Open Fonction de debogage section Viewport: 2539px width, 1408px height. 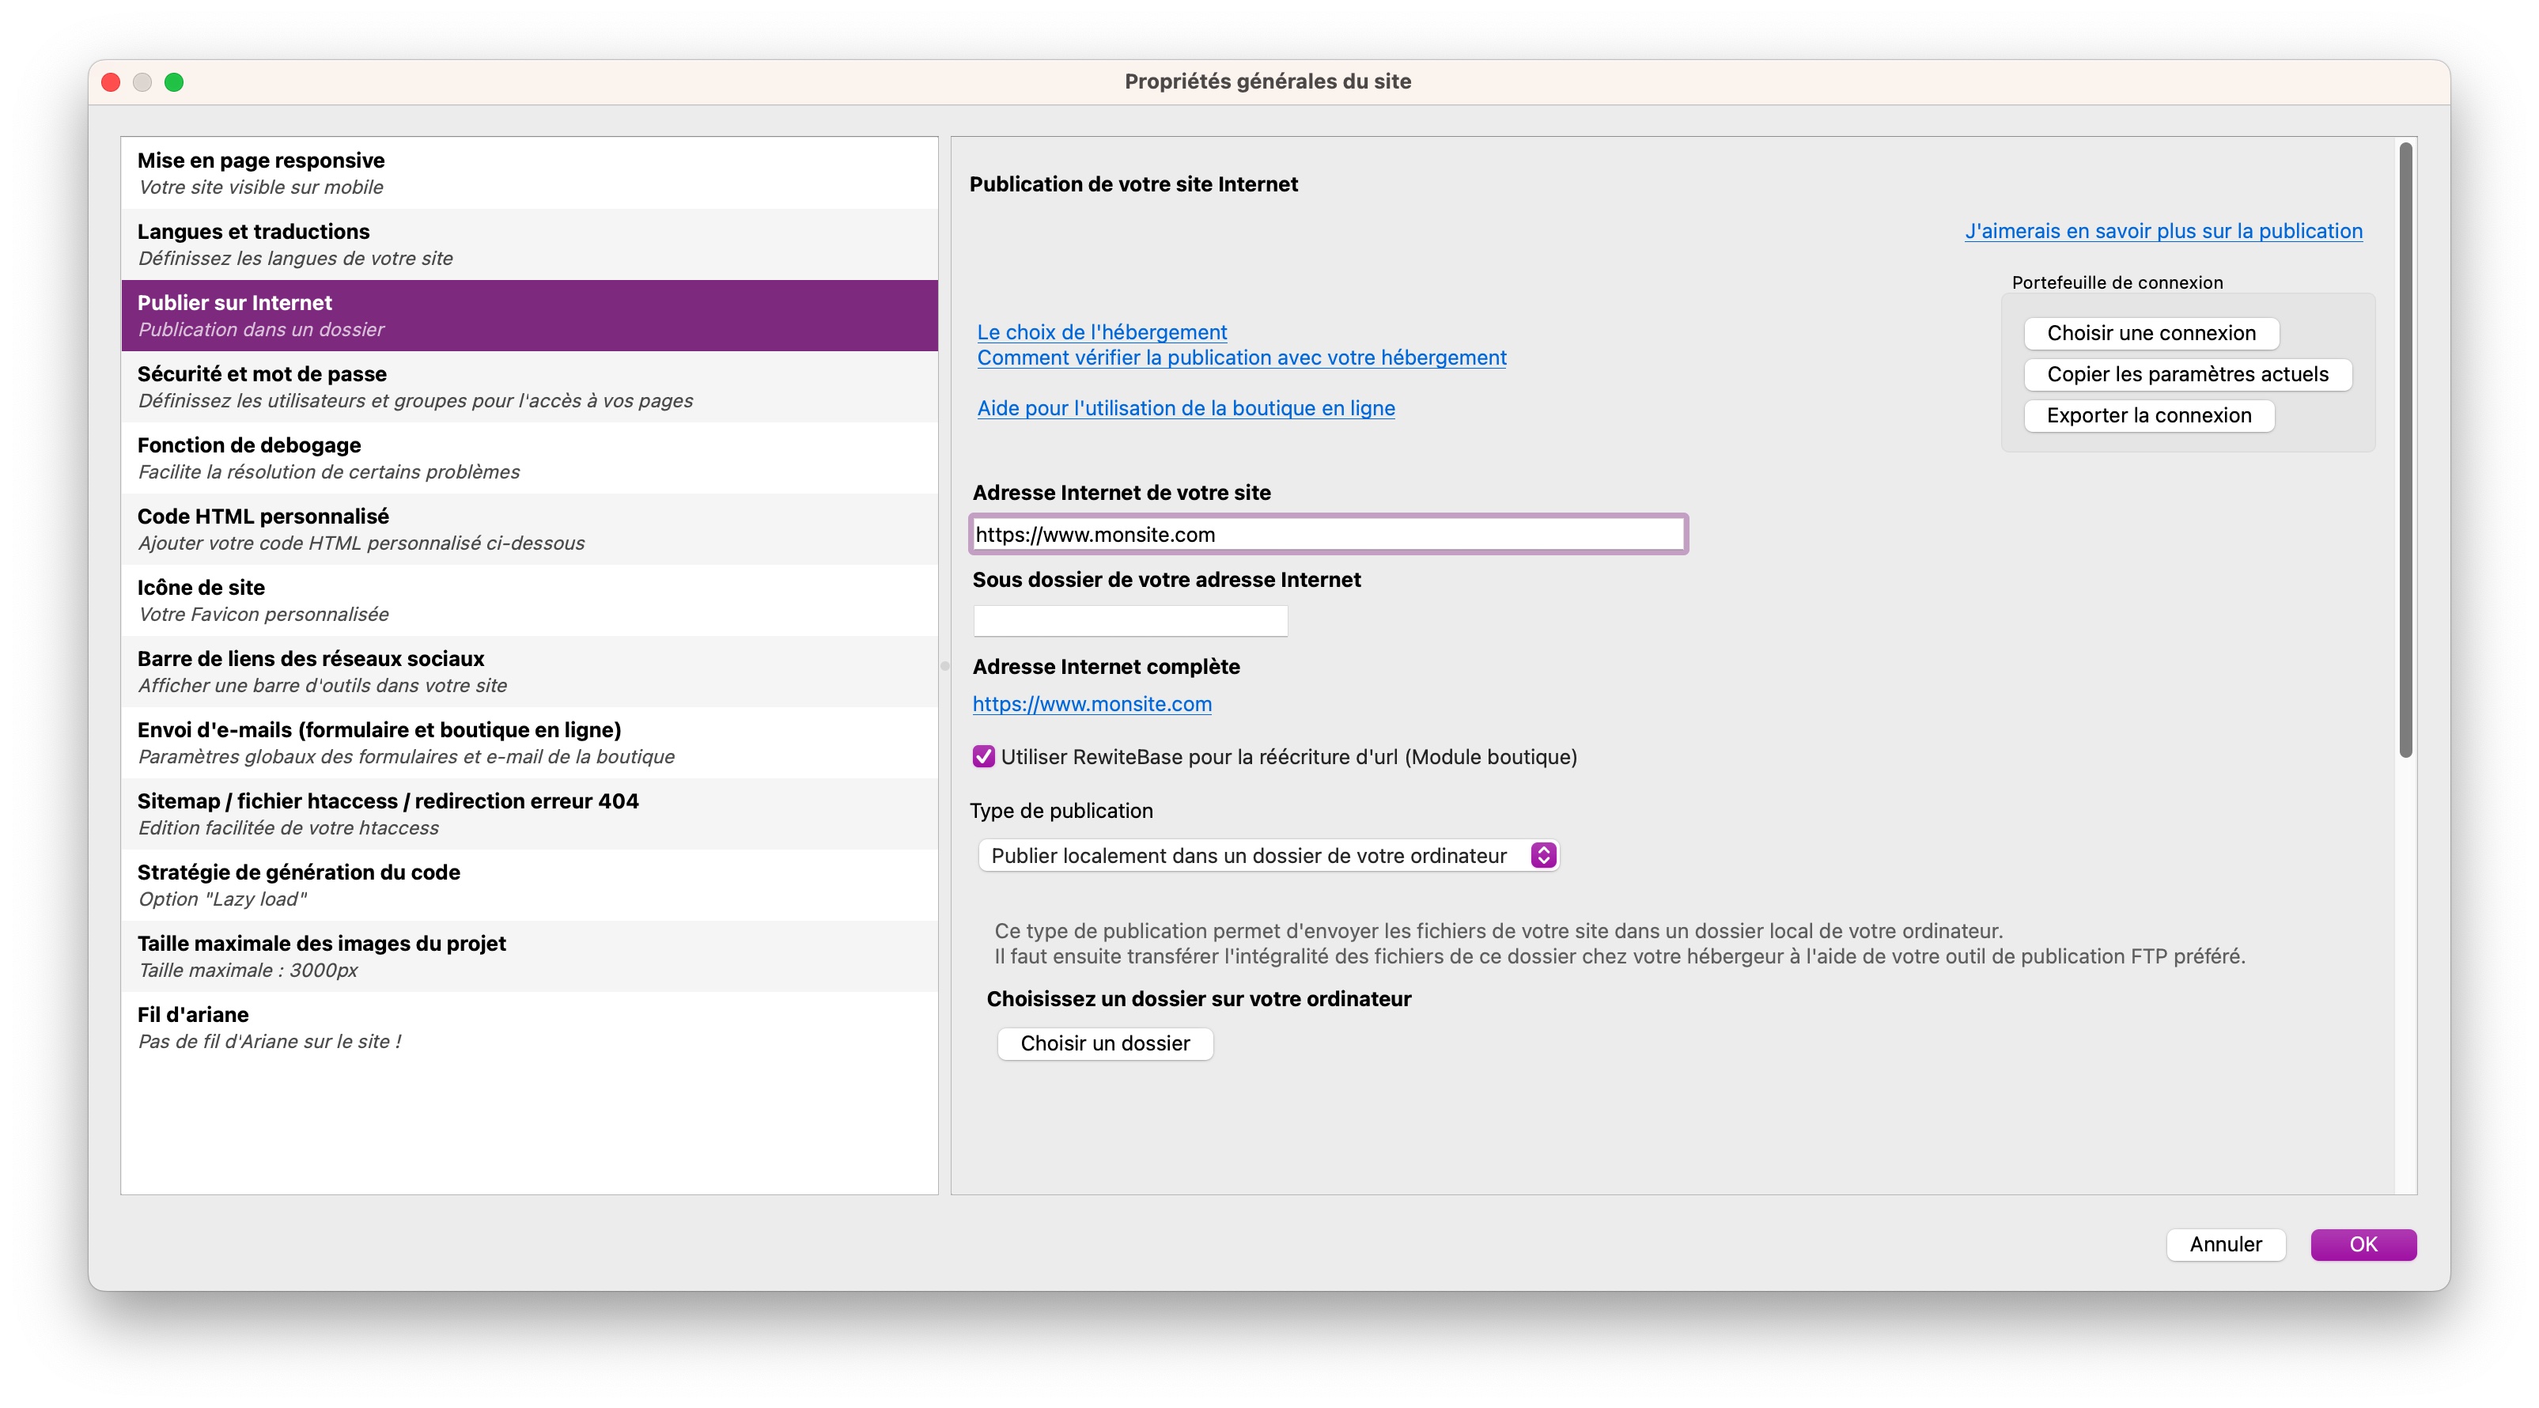529,457
